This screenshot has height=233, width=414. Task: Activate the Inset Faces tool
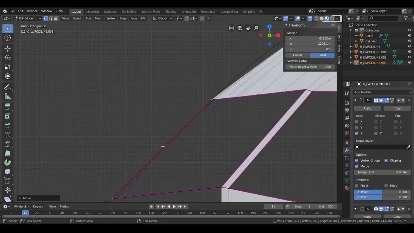point(7,116)
